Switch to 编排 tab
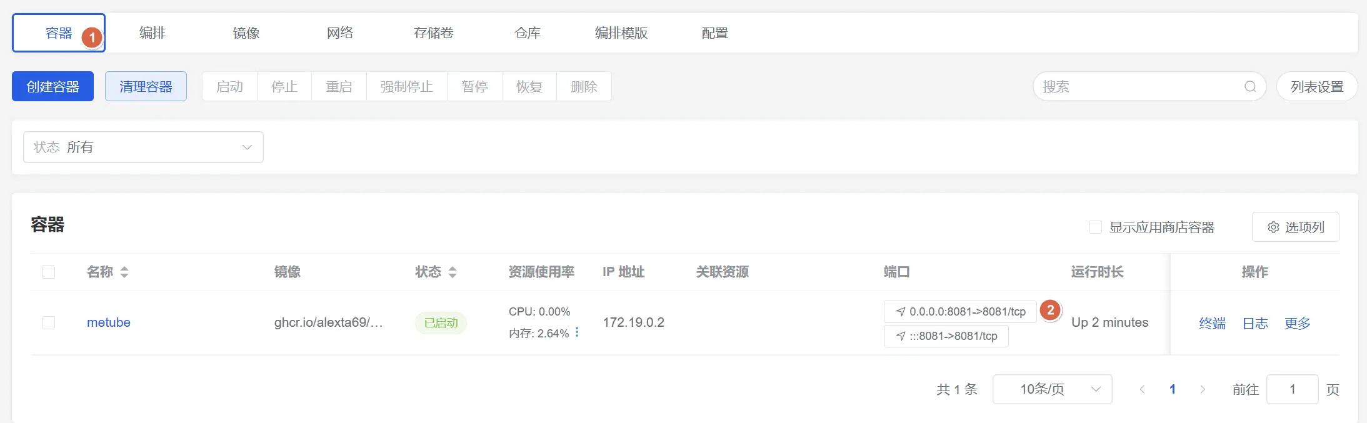 [x=152, y=33]
